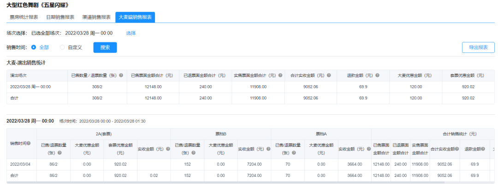Click help icon beside 合计实收金额 in bottom table

[x=457, y=149]
